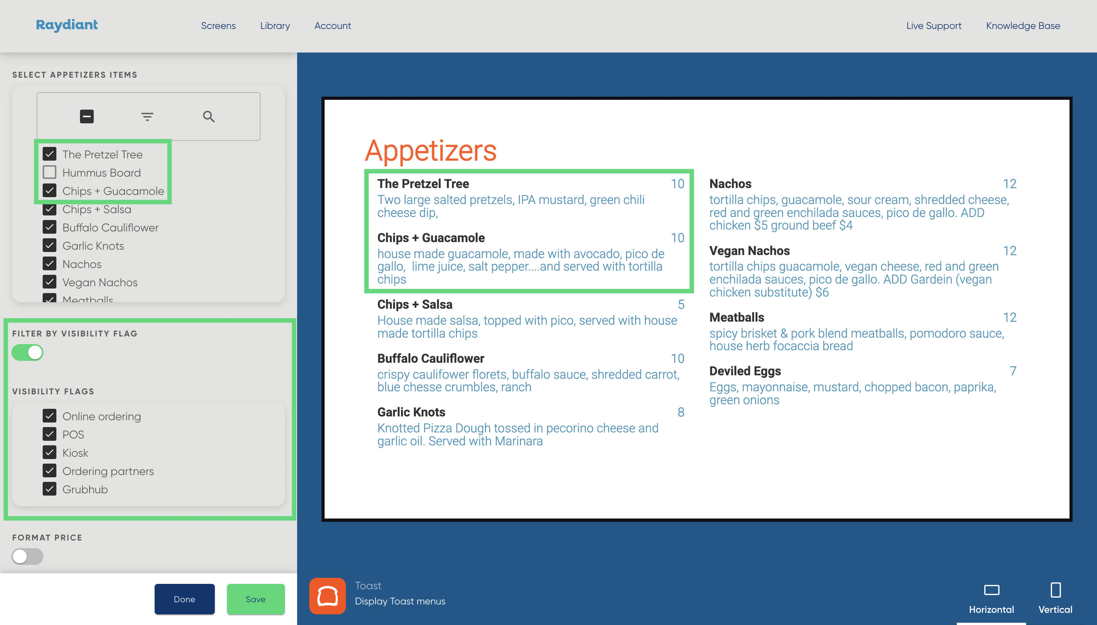Check the Hummus Board item
The height and width of the screenshot is (625, 1097).
pyautogui.click(x=50, y=172)
